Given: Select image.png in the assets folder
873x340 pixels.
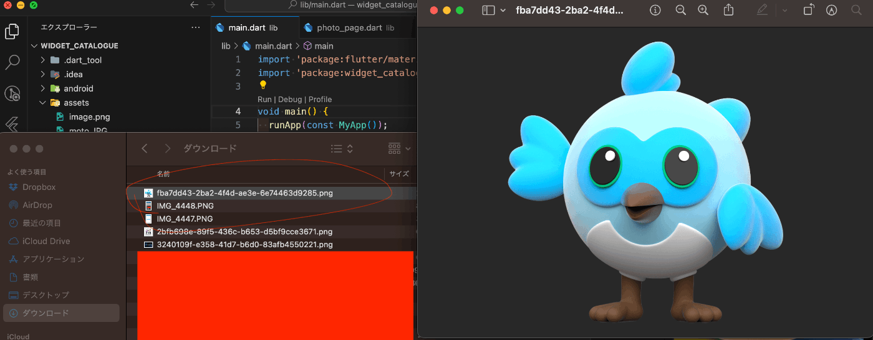Looking at the screenshot, I should point(89,117).
